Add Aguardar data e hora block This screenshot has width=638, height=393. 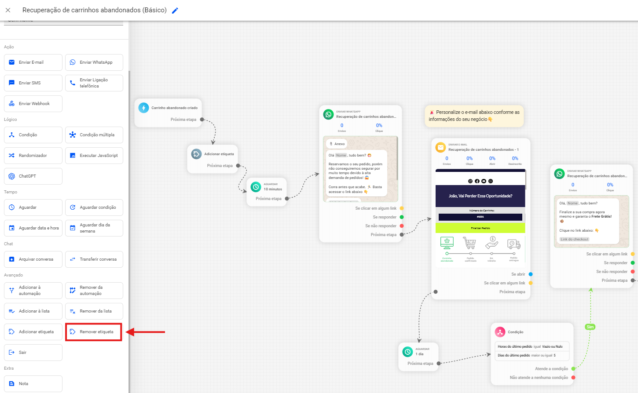click(x=33, y=228)
